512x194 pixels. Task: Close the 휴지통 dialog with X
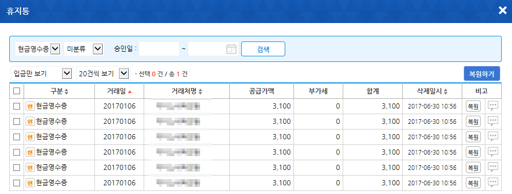tap(503, 10)
